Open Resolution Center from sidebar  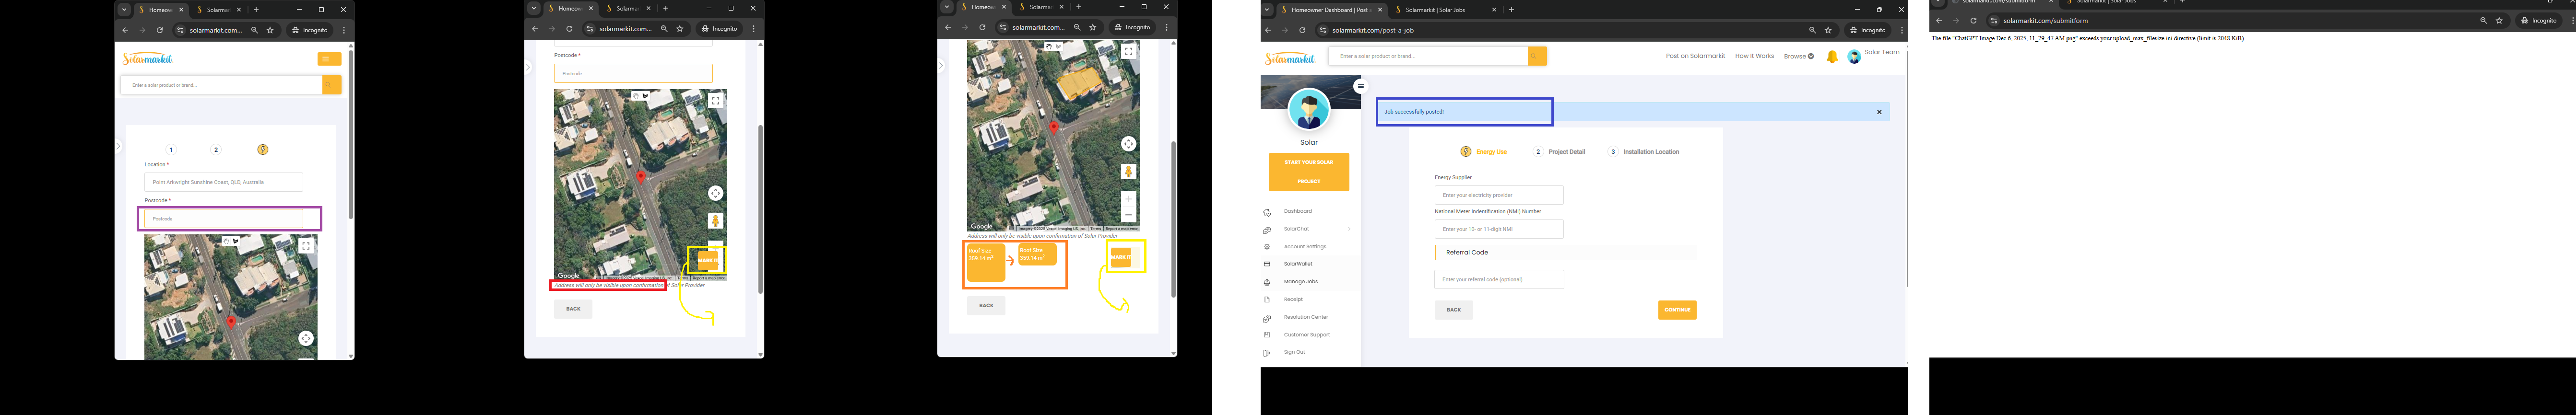[1305, 317]
